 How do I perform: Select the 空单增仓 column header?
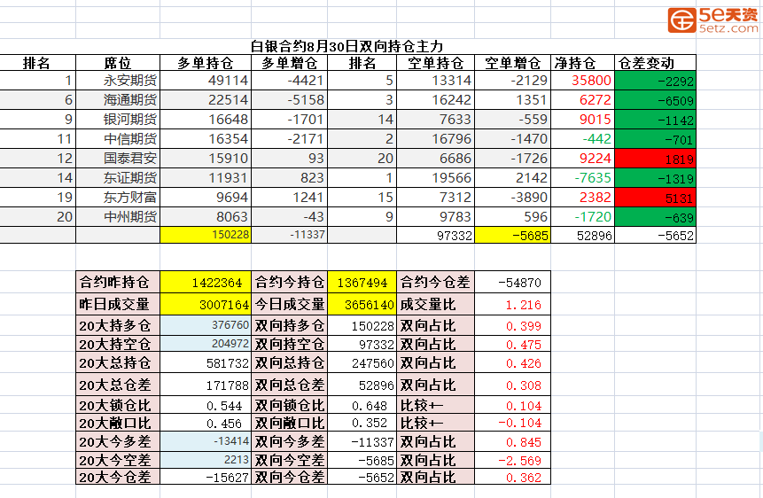(512, 63)
